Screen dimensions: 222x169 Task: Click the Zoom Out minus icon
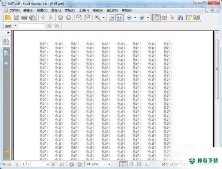129,18
